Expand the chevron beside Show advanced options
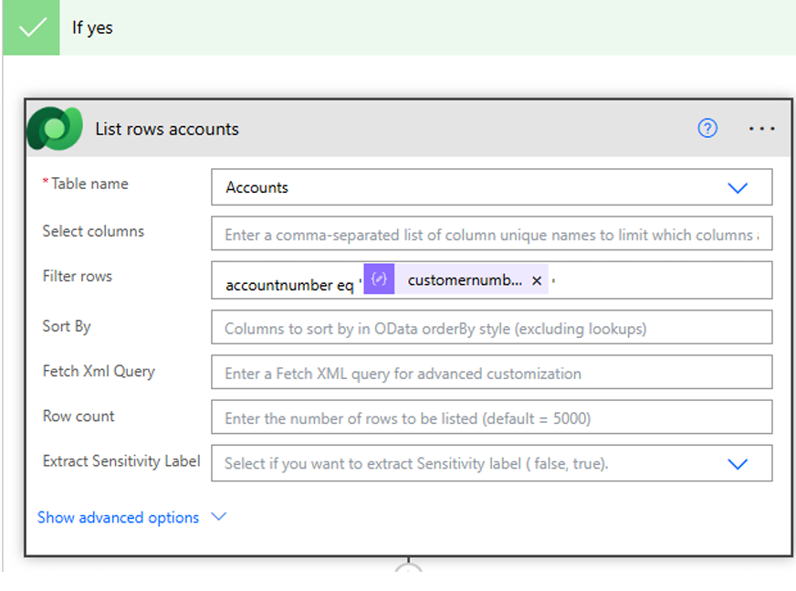 (x=218, y=517)
